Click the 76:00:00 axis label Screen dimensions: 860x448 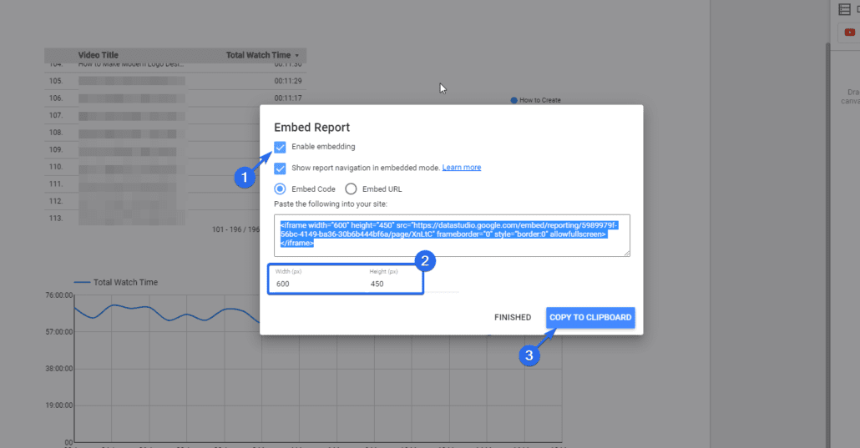[x=59, y=295]
